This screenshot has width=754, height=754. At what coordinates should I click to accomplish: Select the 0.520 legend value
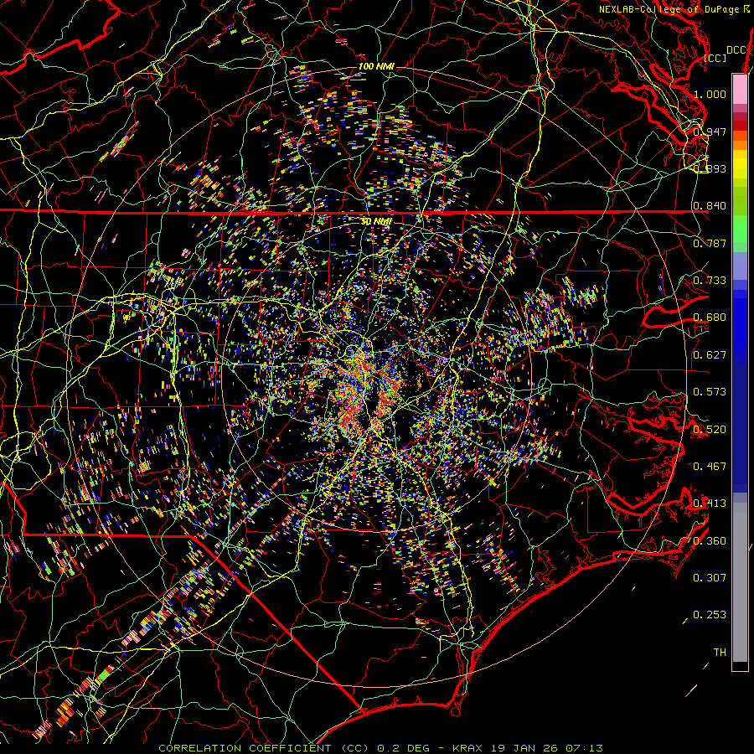click(710, 430)
